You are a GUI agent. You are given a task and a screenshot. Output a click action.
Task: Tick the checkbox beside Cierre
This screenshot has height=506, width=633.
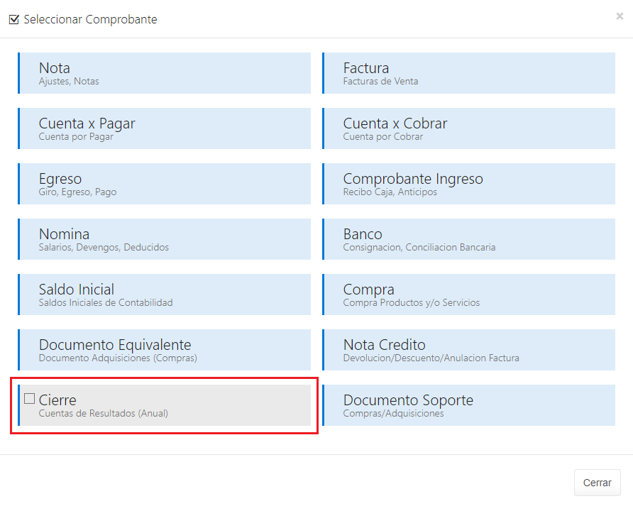[x=29, y=399]
